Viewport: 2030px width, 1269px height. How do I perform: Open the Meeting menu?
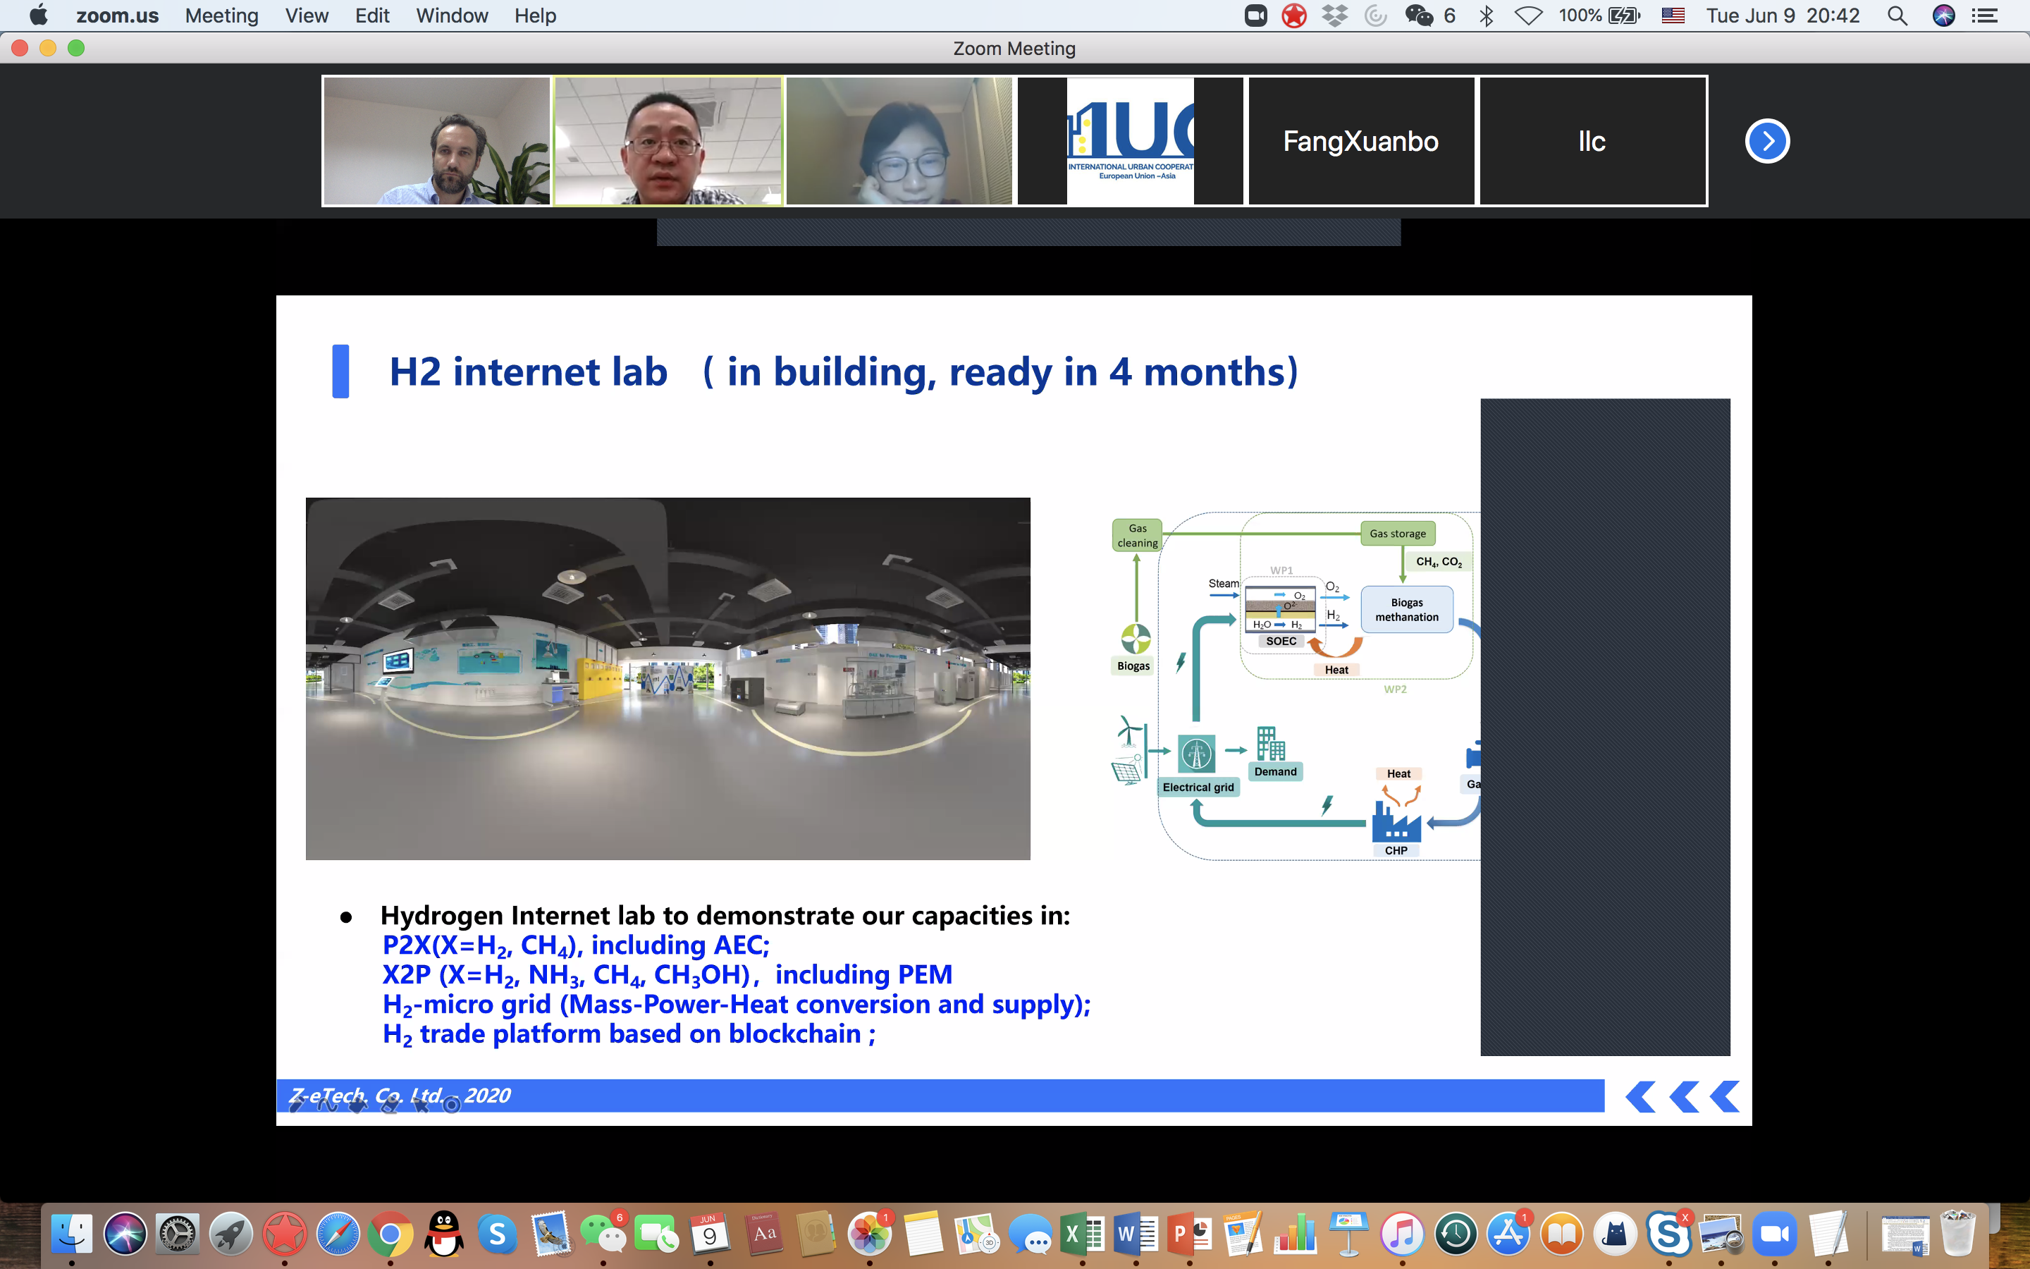221,16
